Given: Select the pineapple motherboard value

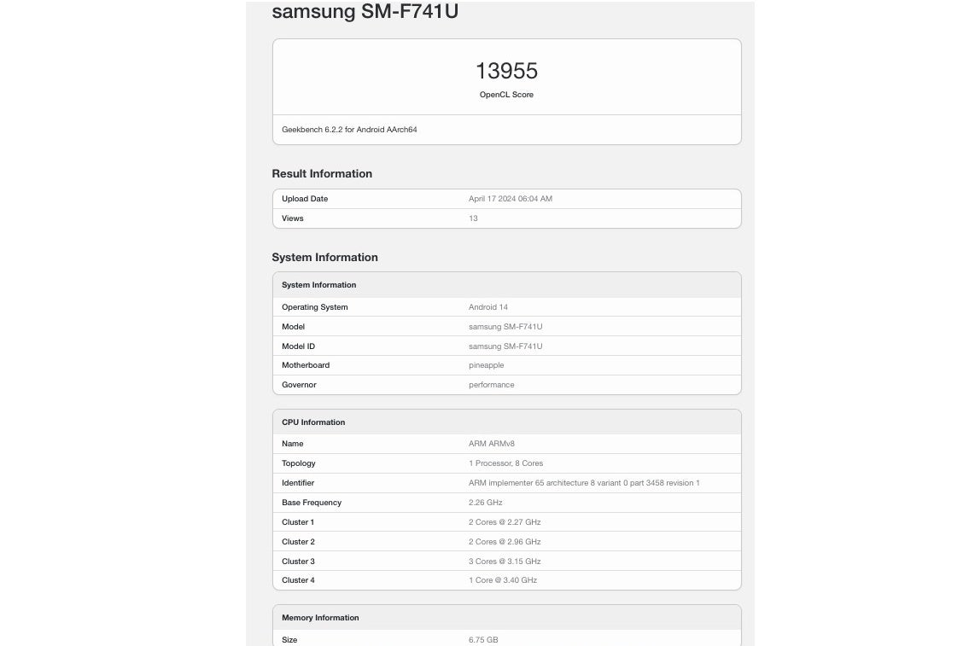Looking at the screenshot, I should point(487,365).
